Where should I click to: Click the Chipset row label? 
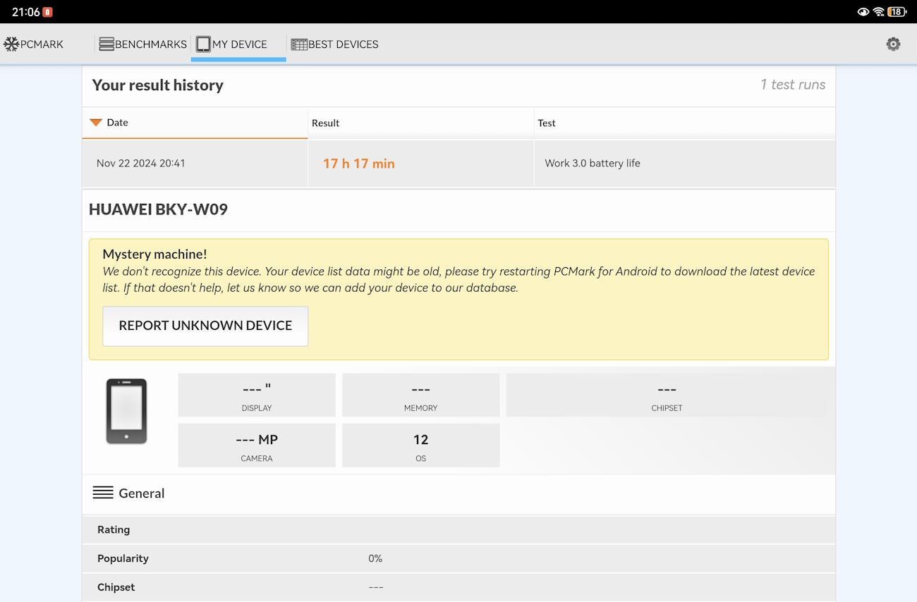click(116, 587)
